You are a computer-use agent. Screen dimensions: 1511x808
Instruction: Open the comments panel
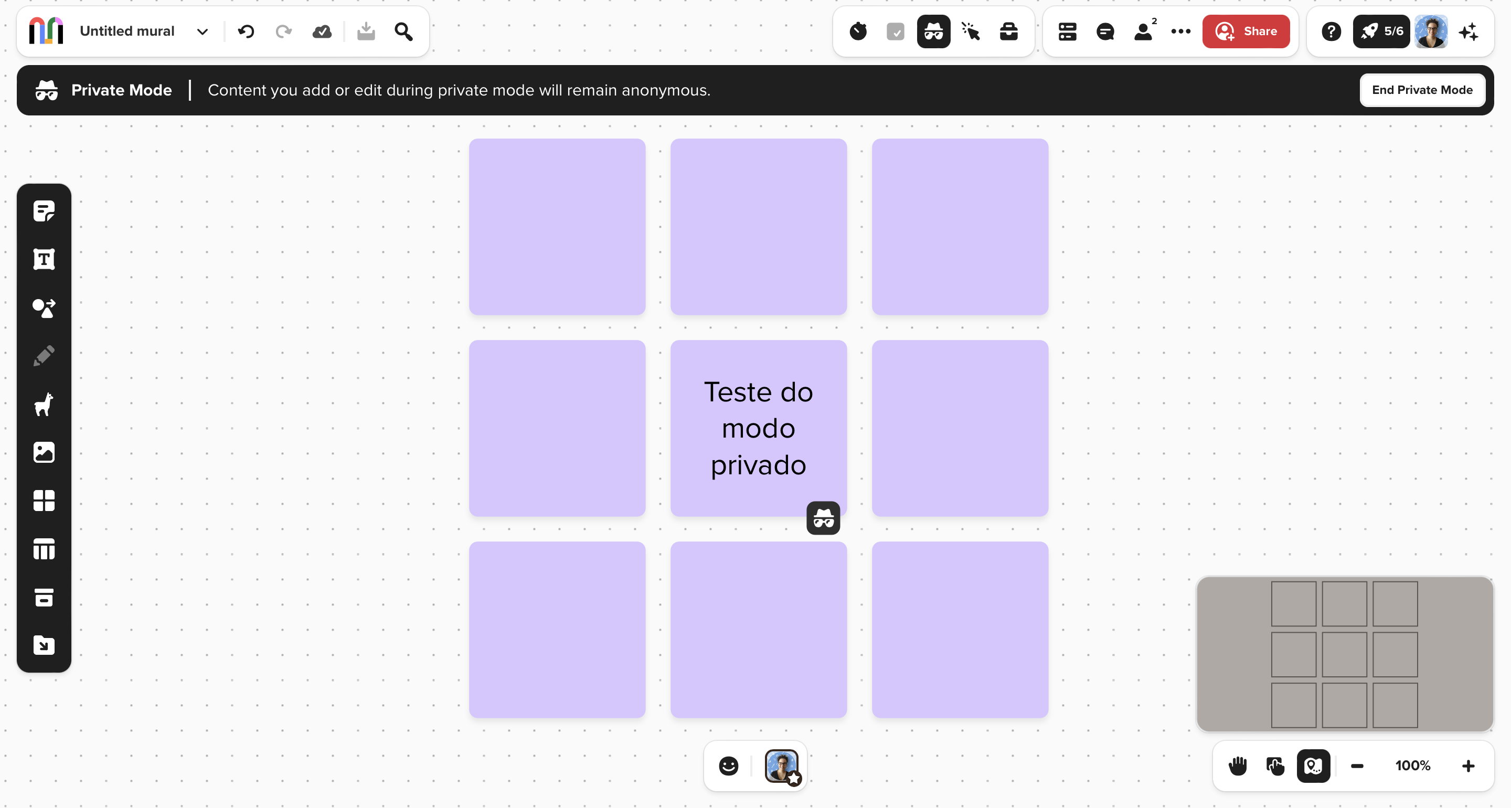pos(1105,31)
